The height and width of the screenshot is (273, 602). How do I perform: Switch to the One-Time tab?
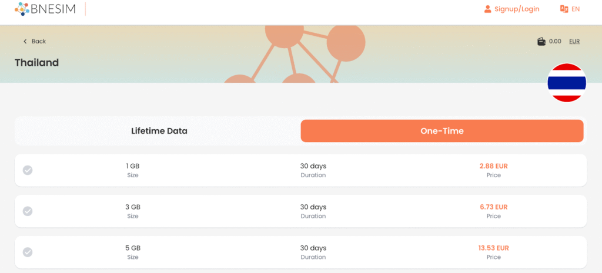442,131
